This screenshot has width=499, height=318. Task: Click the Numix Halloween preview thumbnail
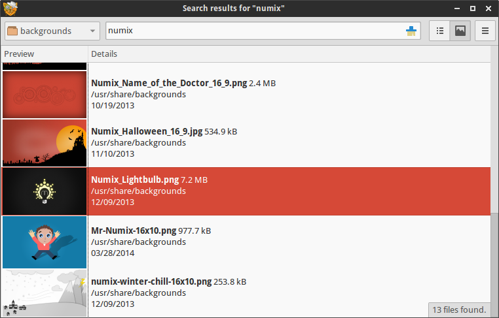tap(45, 143)
